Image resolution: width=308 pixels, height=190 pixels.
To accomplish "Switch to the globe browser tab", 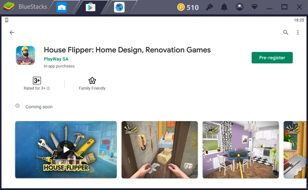I will point(119,7).
